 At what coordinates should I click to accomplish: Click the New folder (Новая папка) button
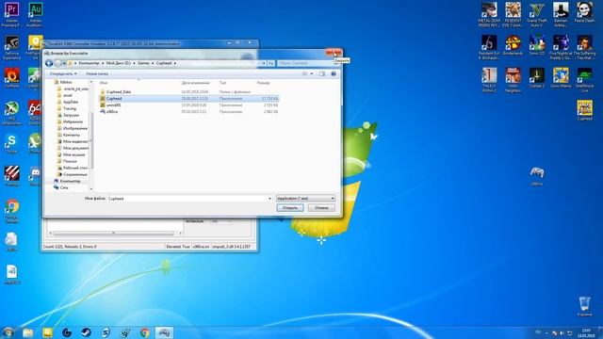97,73
